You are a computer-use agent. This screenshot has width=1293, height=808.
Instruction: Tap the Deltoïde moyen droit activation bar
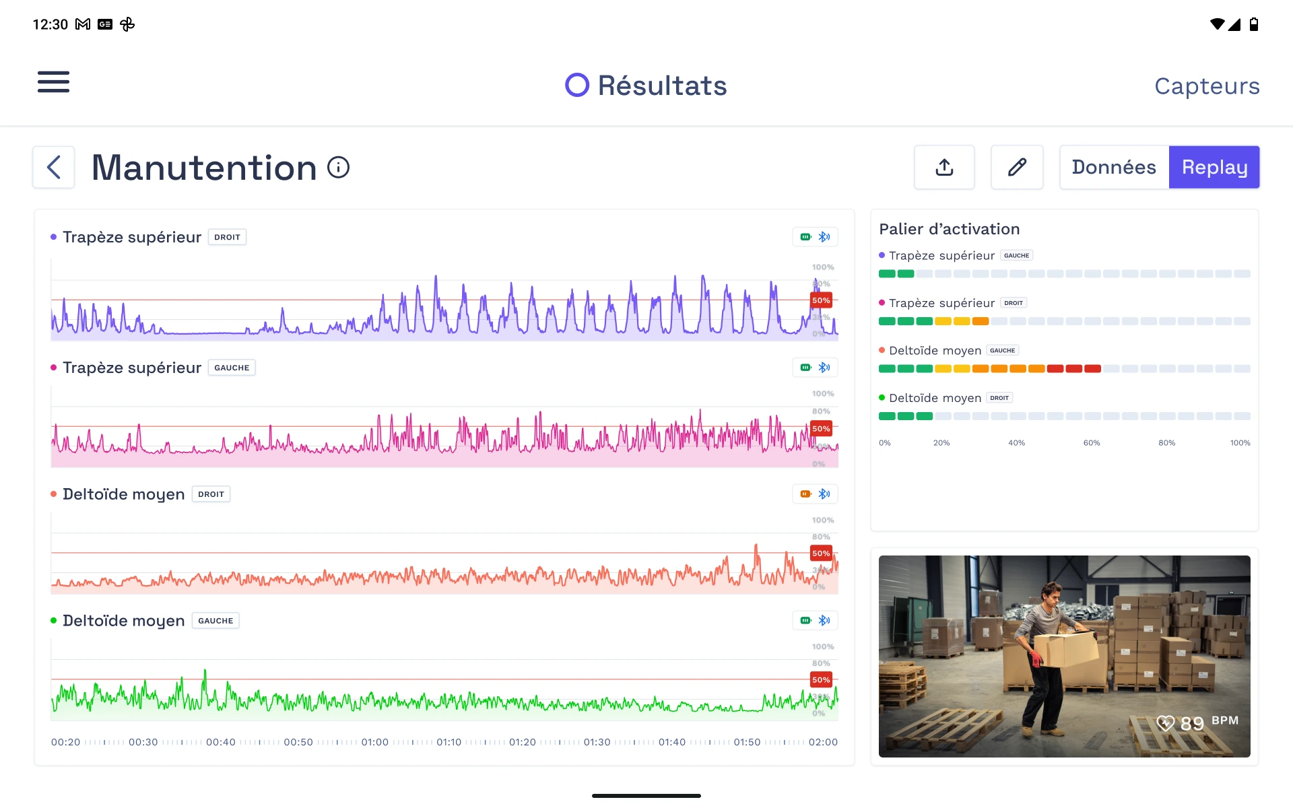click(1065, 416)
